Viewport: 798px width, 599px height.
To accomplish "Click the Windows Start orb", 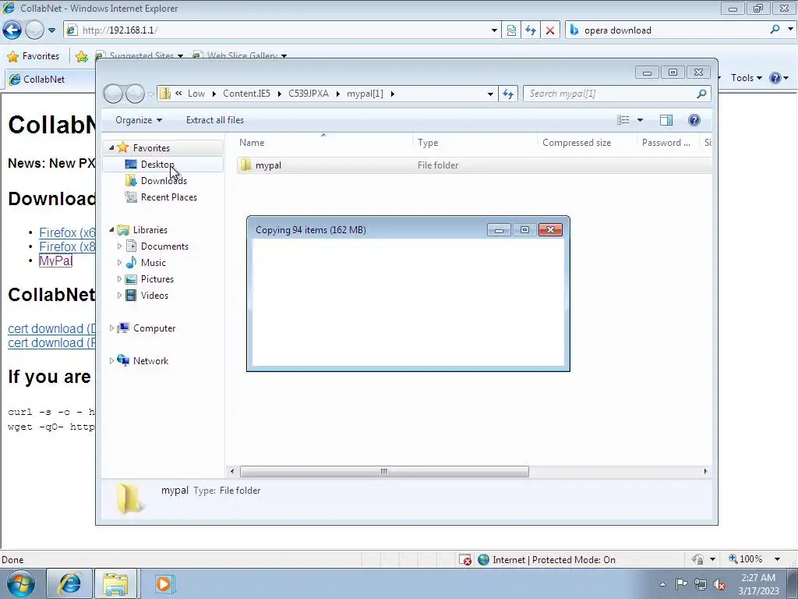I will (21, 583).
